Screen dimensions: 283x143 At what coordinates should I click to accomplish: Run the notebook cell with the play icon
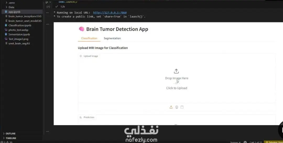tap(47, 2)
